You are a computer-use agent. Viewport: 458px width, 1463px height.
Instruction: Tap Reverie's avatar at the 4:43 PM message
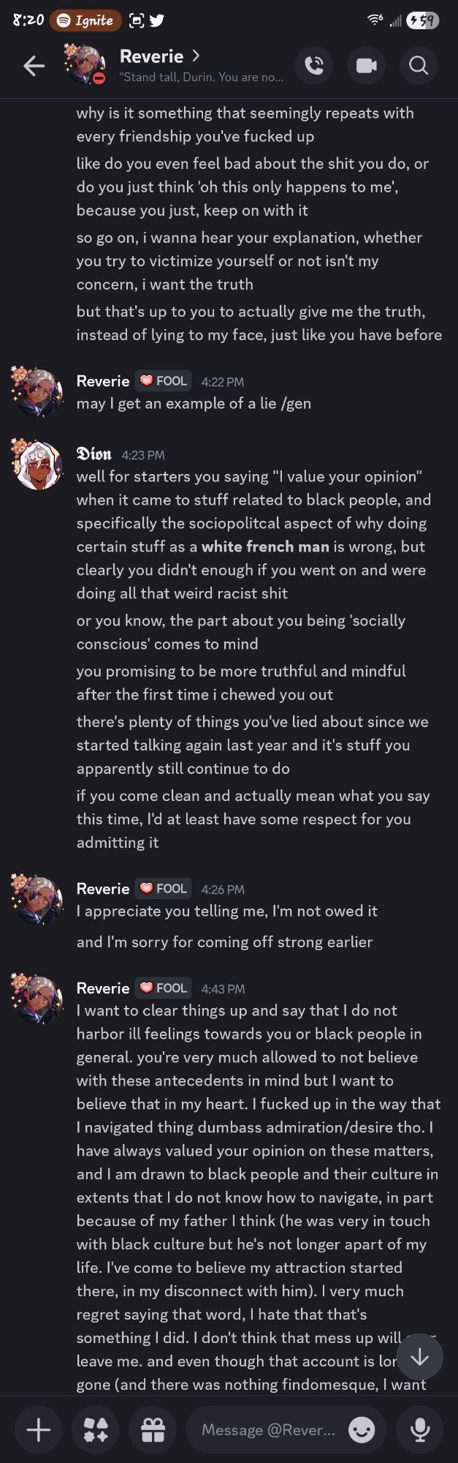pyautogui.click(x=37, y=998)
